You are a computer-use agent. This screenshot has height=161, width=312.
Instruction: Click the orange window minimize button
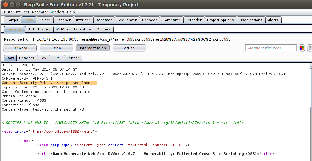click(12, 4)
